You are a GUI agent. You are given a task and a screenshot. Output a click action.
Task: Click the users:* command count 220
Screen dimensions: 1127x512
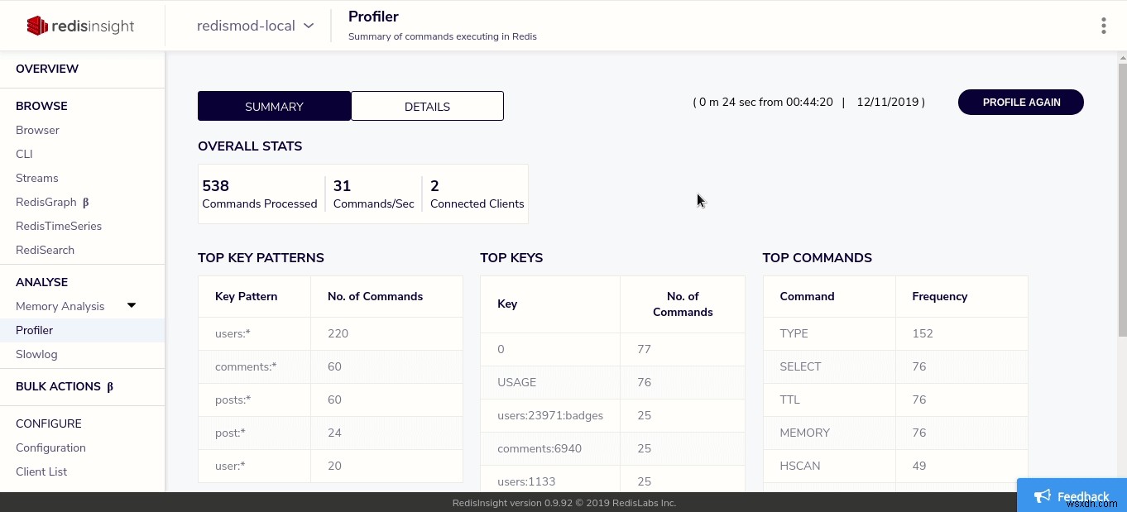click(338, 333)
